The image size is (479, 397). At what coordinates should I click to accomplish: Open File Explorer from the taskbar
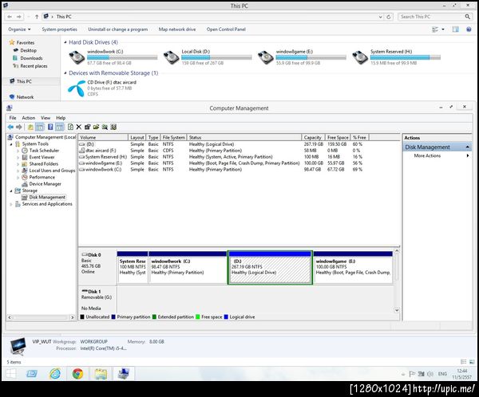[101, 374]
